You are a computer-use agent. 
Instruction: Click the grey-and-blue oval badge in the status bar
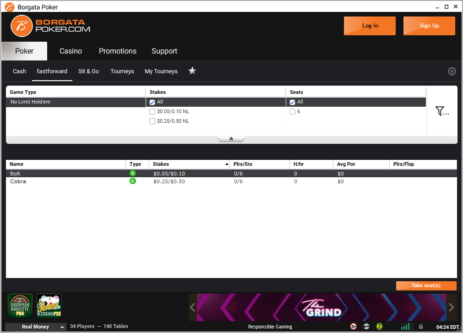(366, 327)
